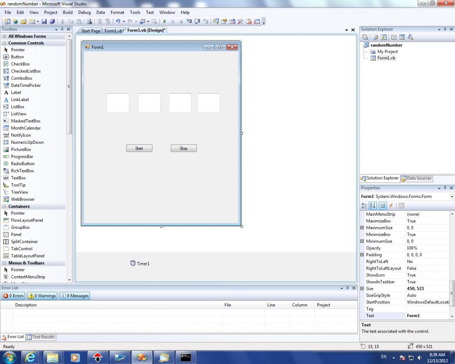Open the File menu
The height and width of the screenshot is (364, 455).
click(x=8, y=12)
